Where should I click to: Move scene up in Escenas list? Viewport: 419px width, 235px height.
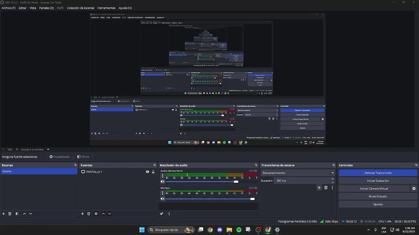click(x=24, y=214)
